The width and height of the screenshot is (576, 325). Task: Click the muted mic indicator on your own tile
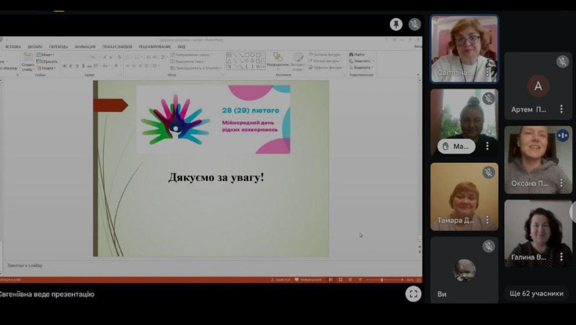[488, 246]
